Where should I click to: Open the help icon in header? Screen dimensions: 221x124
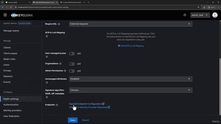click(185, 15)
